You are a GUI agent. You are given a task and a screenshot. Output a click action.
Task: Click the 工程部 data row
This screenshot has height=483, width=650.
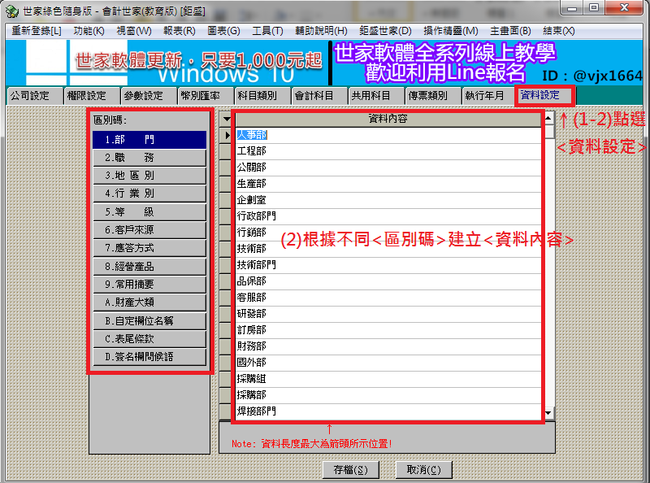click(x=388, y=151)
